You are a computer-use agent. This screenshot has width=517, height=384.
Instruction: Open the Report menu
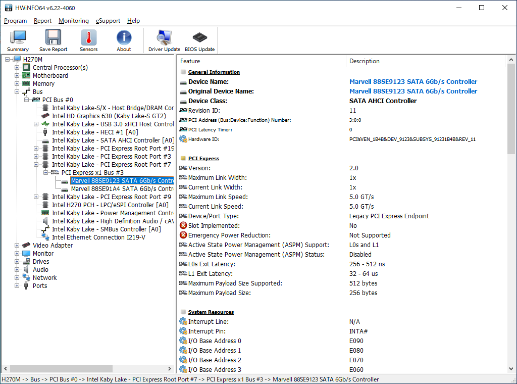pos(42,20)
